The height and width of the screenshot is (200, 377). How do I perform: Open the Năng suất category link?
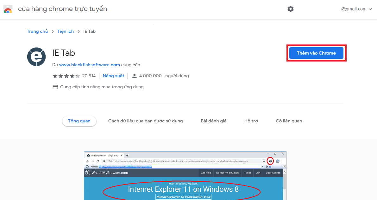(114, 76)
